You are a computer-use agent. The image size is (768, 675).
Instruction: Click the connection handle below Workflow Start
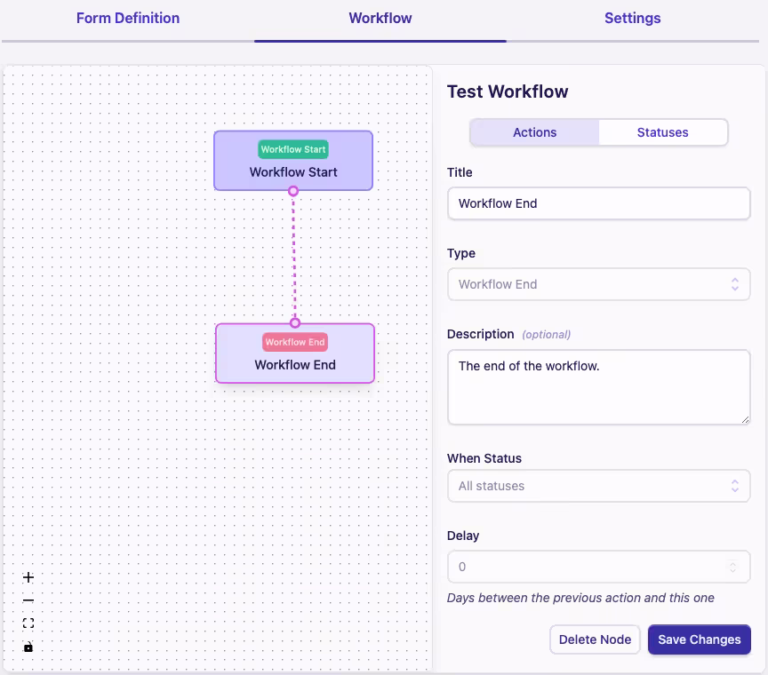pos(293,190)
